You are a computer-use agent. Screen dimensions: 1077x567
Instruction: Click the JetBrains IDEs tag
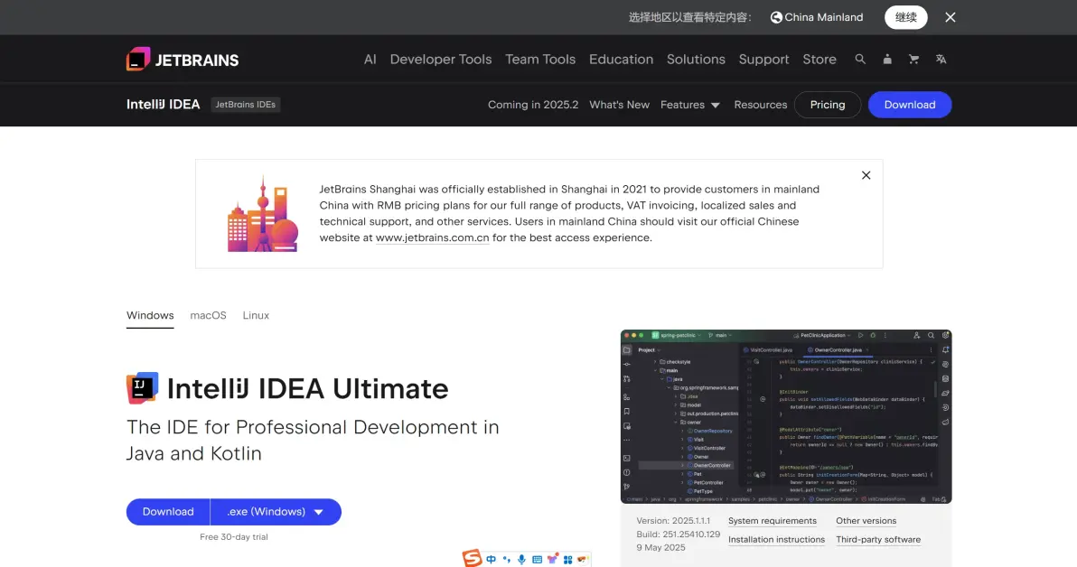pos(245,105)
